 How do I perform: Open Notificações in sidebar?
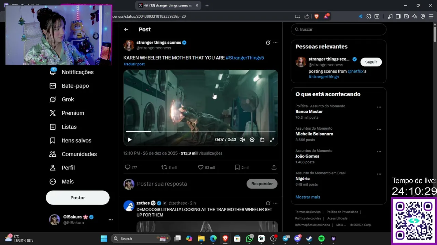72,72
